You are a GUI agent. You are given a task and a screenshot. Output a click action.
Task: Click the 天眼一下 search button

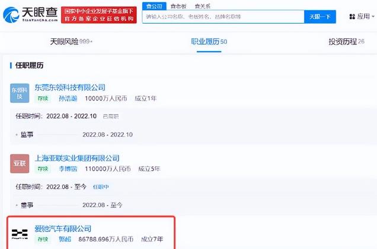click(320, 17)
